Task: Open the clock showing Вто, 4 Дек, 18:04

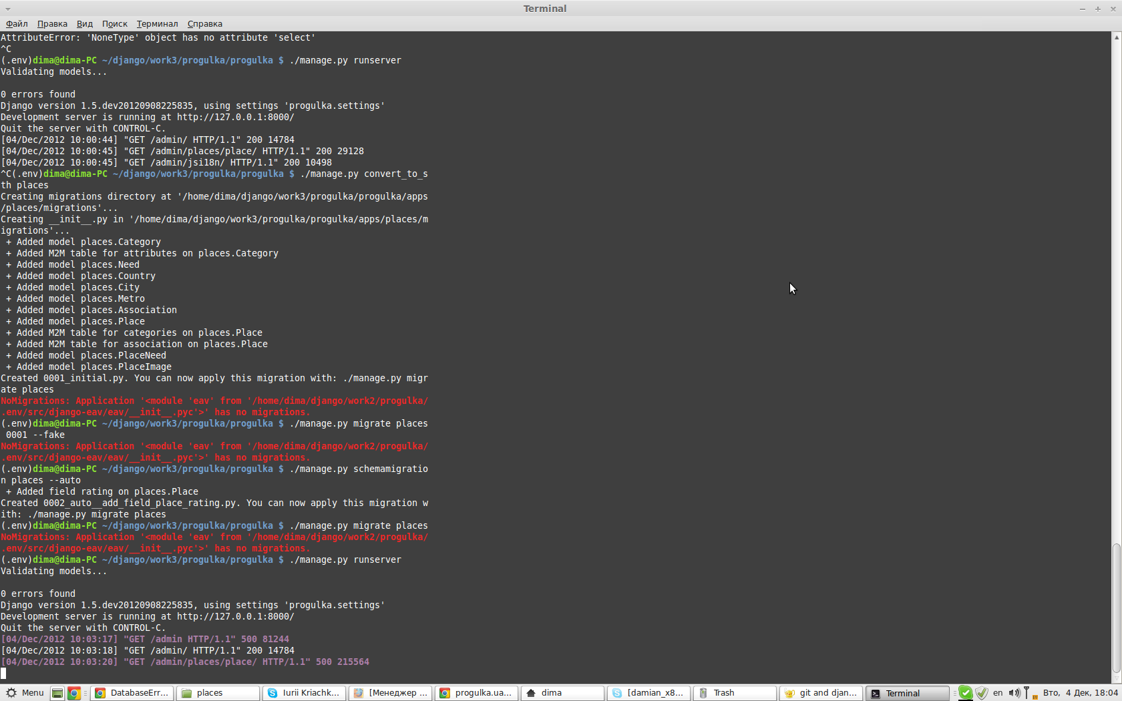Action: coord(1080,693)
